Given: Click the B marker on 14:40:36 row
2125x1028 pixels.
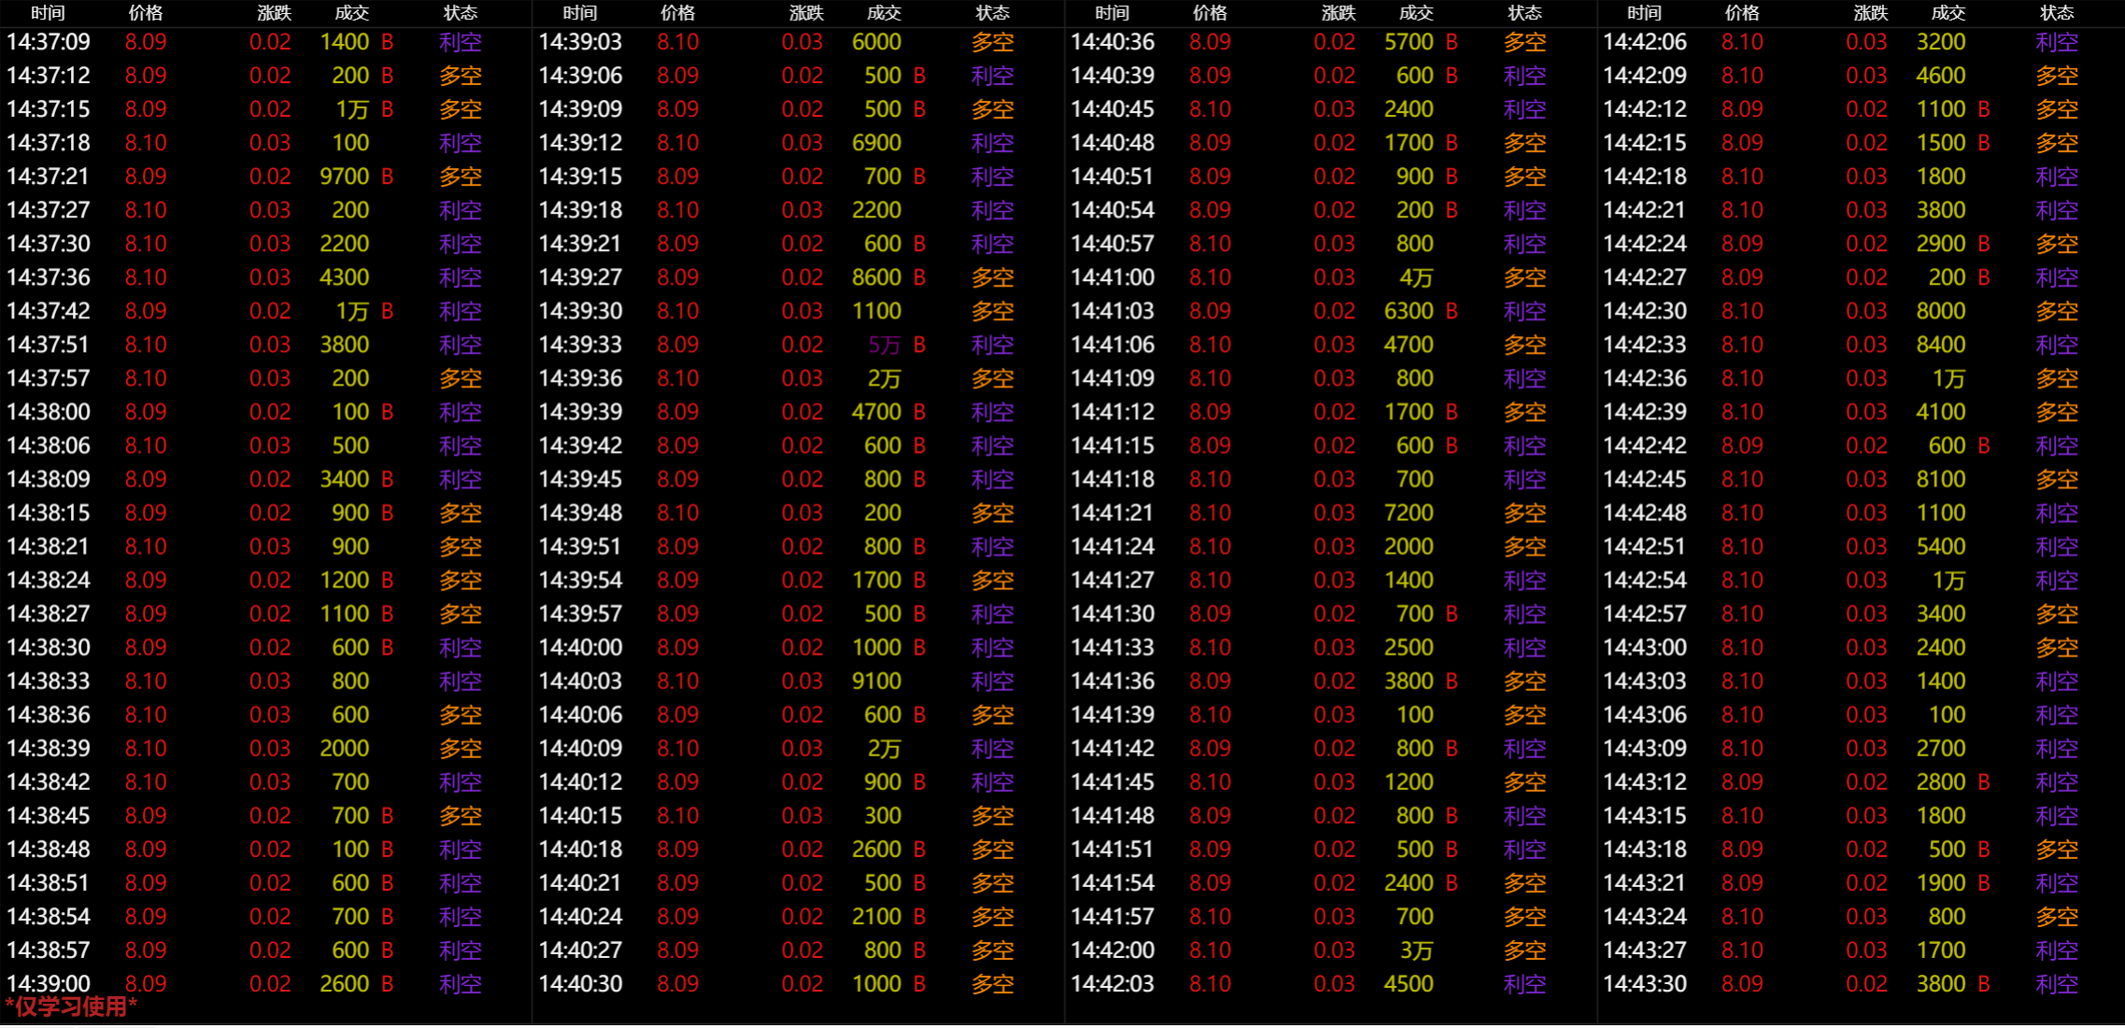Looking at the screenshot, I should pyautogui.click(x=1452, y=42).
